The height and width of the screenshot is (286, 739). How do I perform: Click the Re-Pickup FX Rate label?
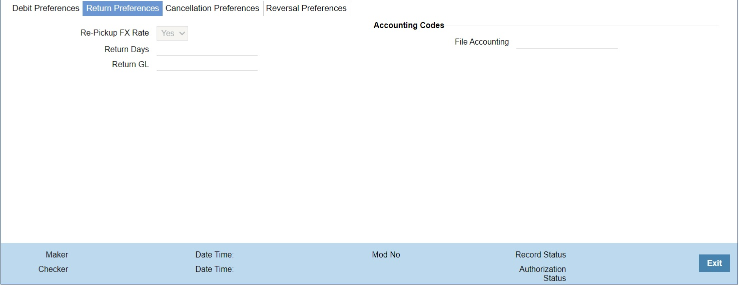click(x=115, y=33)
